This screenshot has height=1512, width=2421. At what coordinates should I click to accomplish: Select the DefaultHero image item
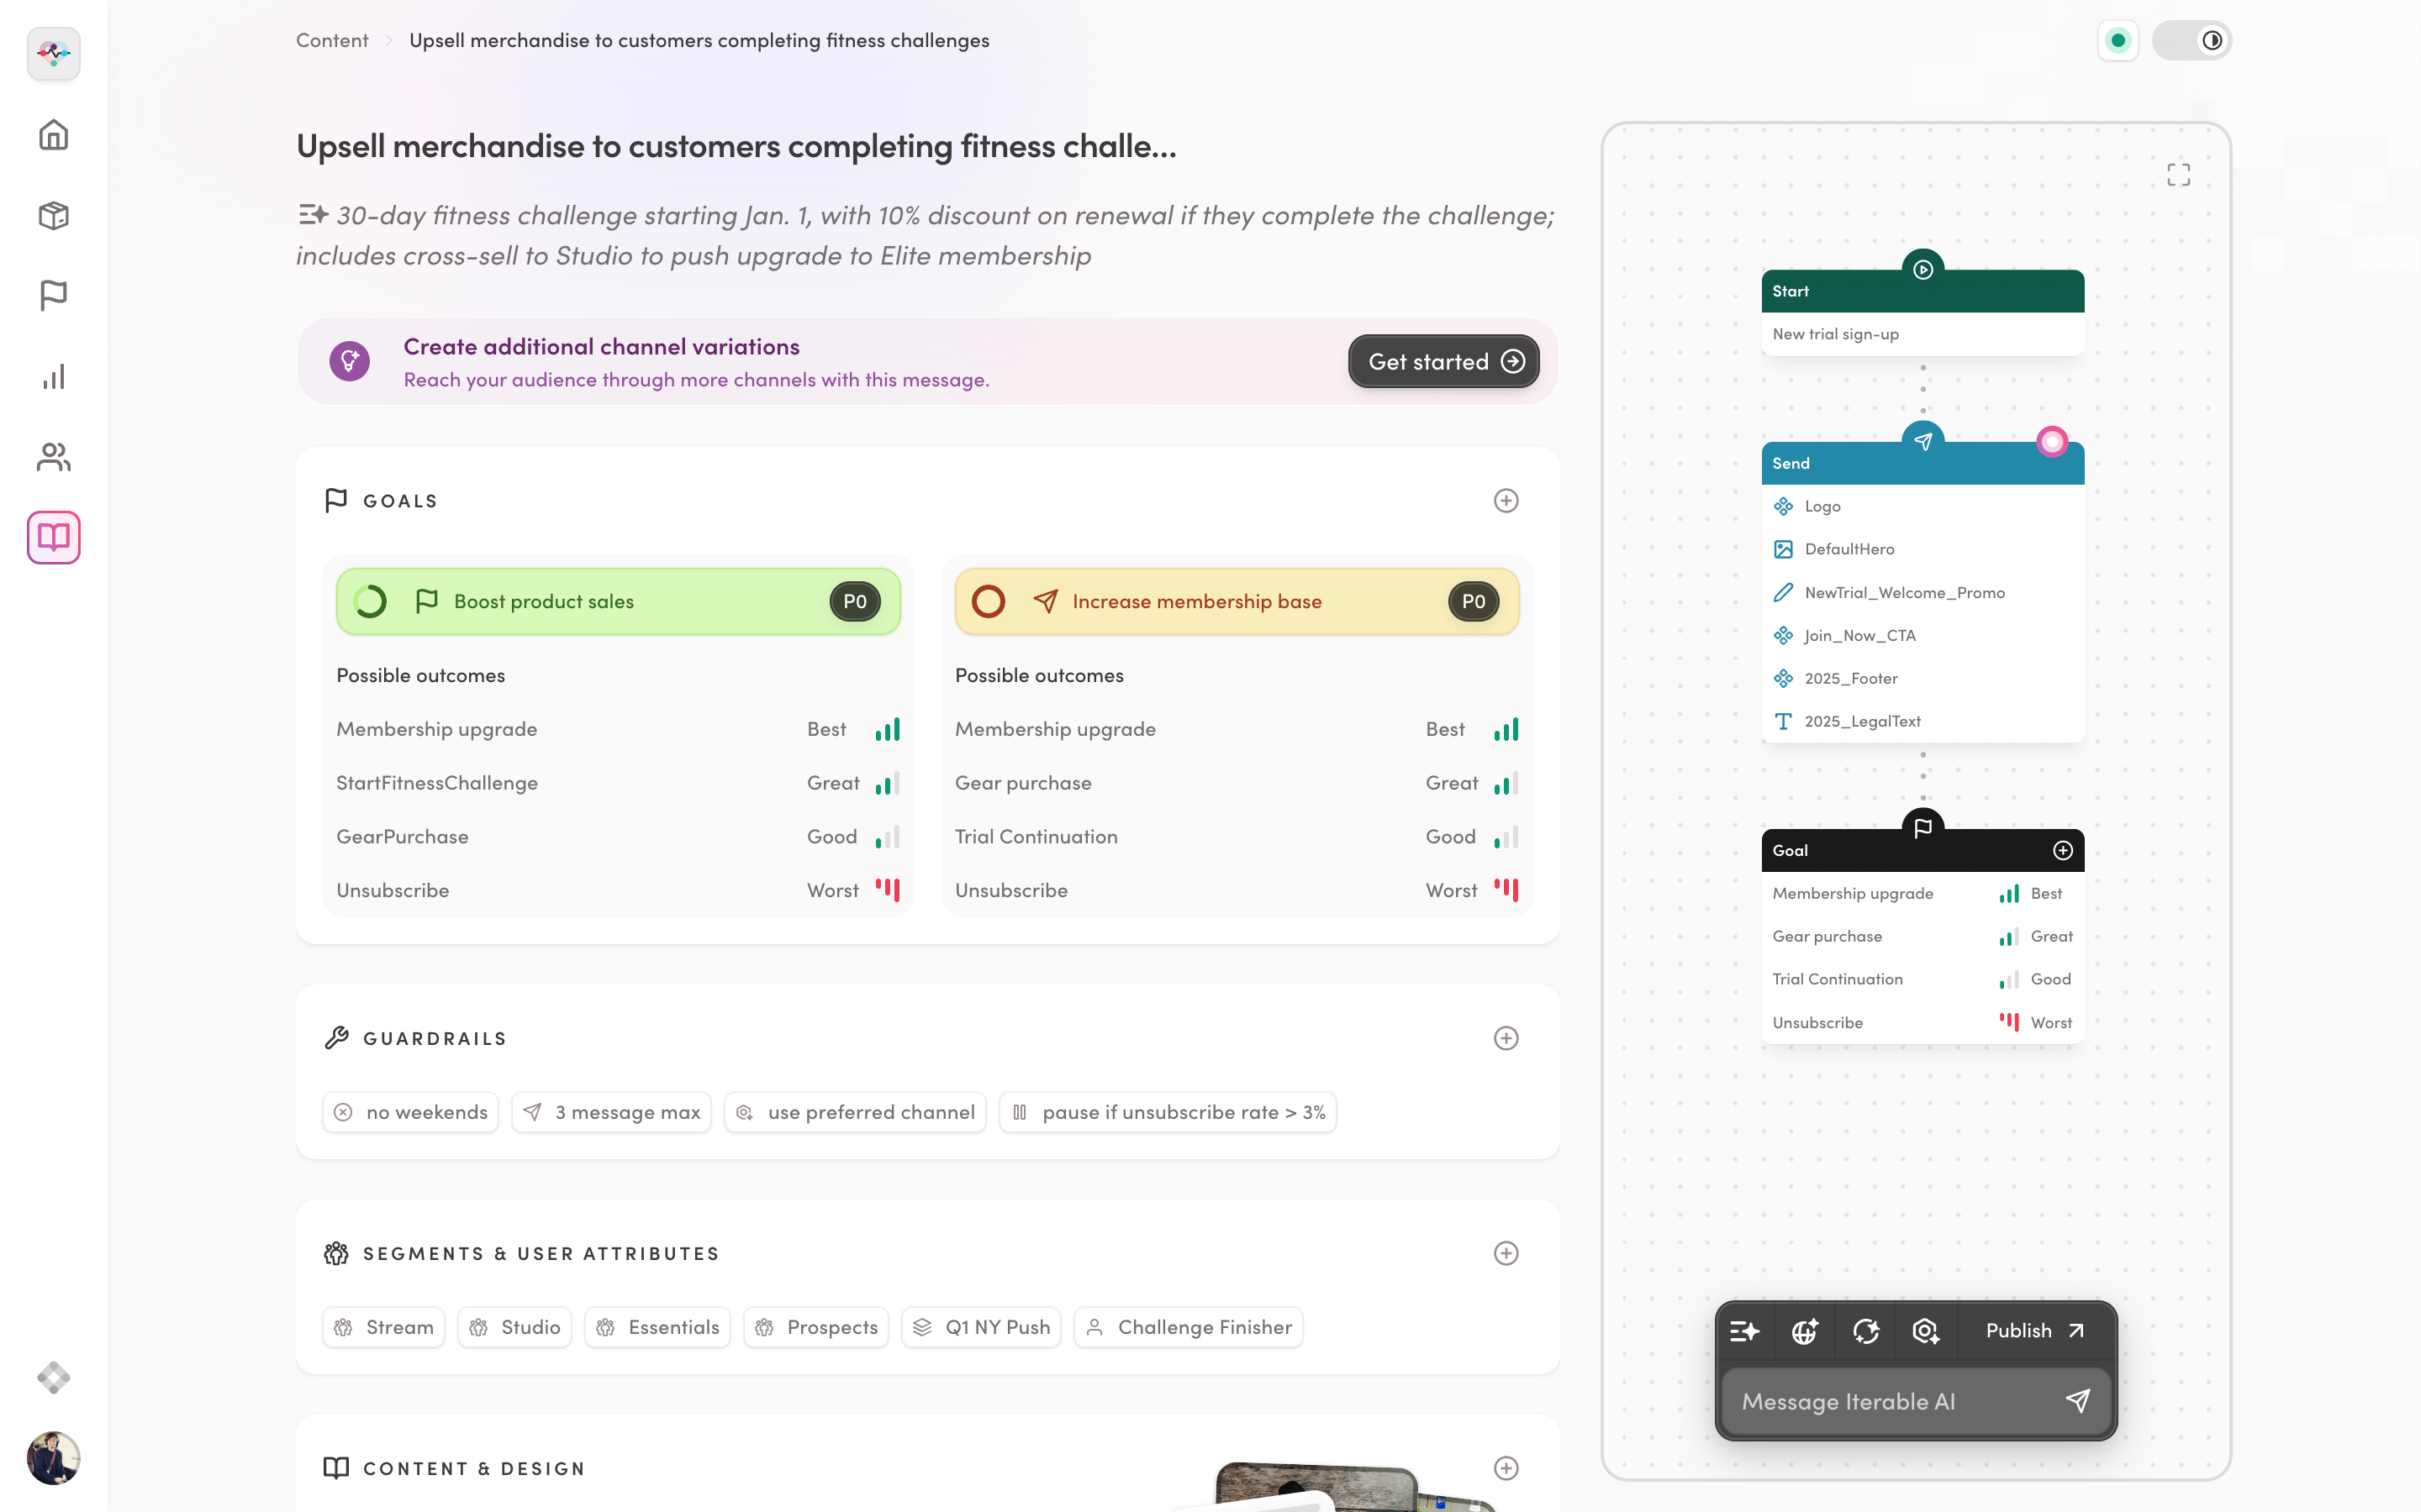point(1923,550)
